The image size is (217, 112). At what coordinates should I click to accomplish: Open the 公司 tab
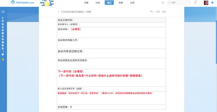(x=132, y=3)
